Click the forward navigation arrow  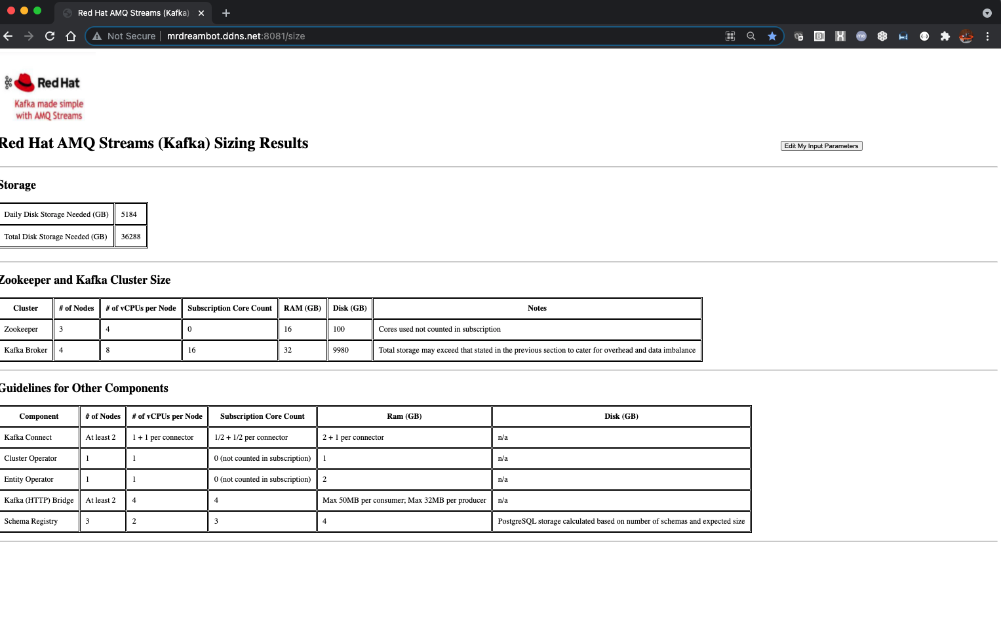29,36
